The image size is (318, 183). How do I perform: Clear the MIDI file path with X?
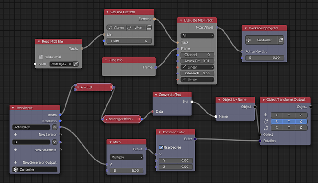tap(70, 64)
